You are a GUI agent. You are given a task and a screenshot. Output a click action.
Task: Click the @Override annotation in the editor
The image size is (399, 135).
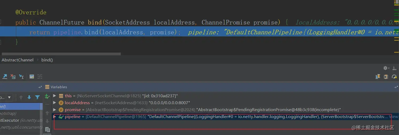point(31,12)
